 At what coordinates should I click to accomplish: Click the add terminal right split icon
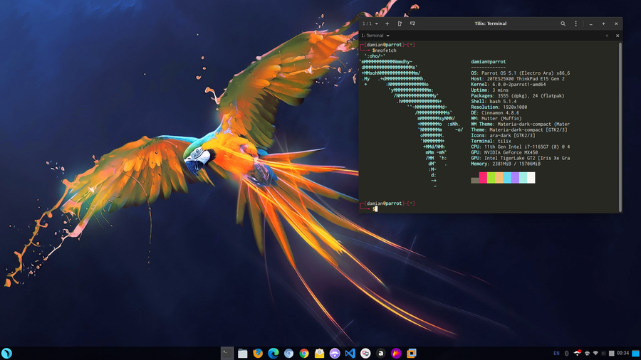(x=400, y=23)
